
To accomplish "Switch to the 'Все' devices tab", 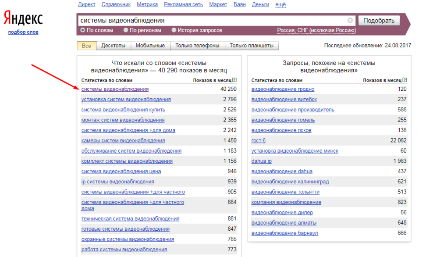I will (x=87, y=46).
